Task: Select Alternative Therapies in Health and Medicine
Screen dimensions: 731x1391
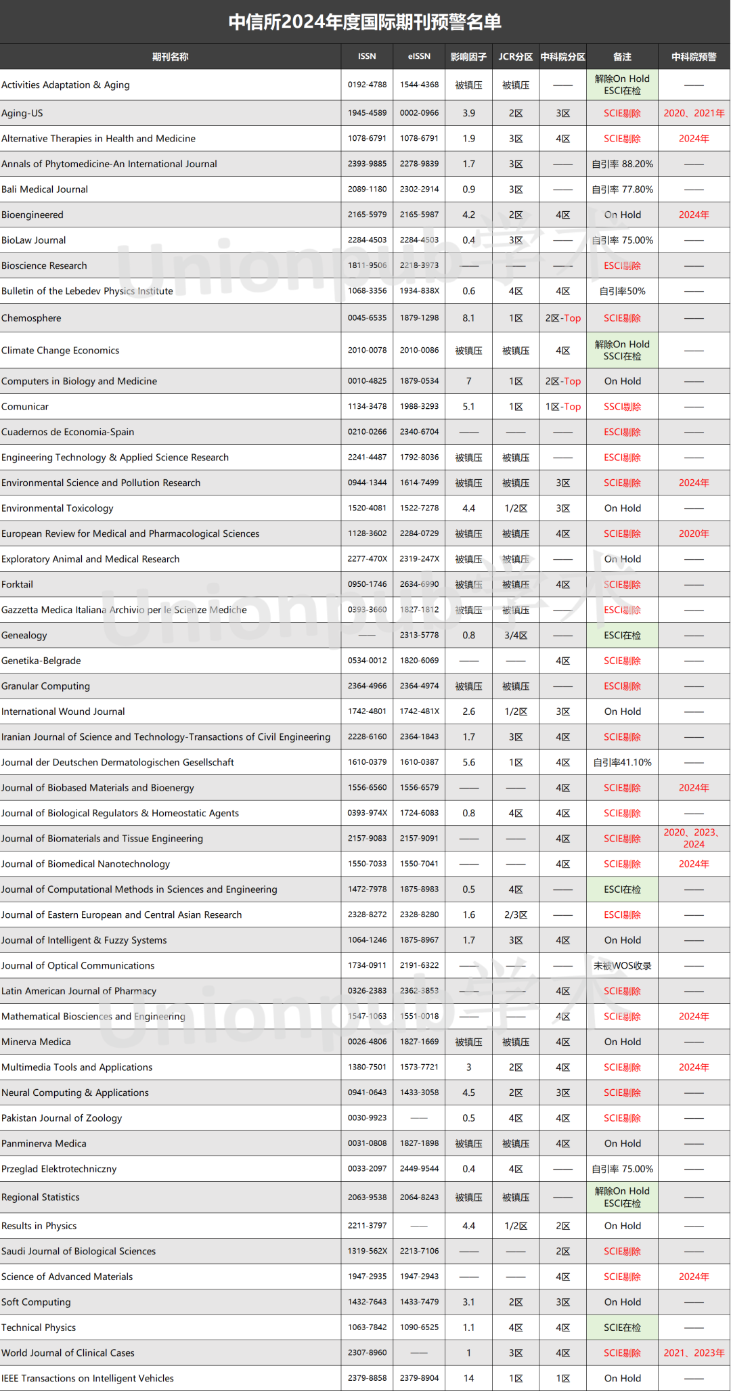Action: click(x=98, y=139)
